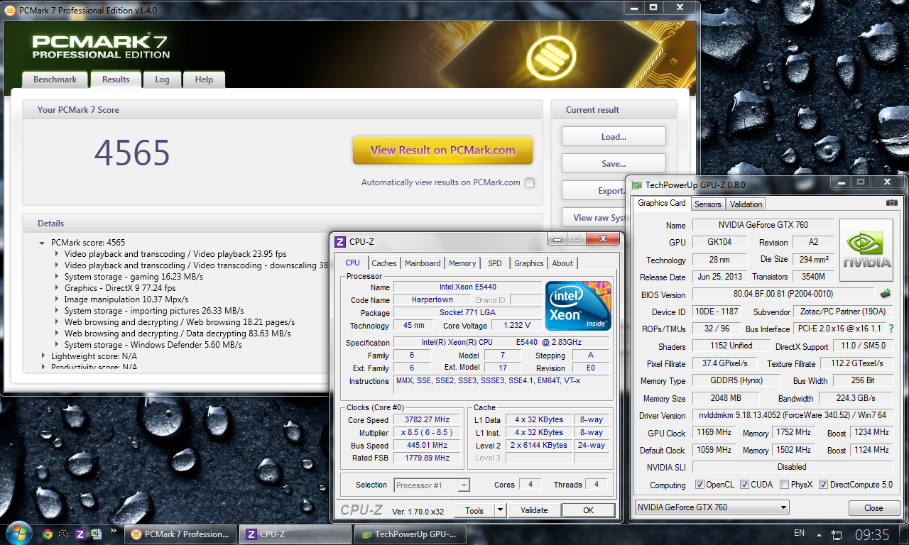The image size is (909, 545).
Task: Click the Show desktop strip beside the clock
Action: click(903, 534)
